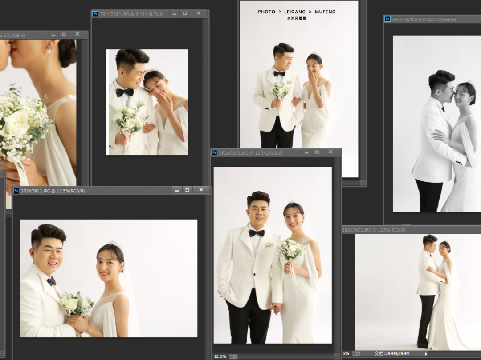Maximize the 3R2A7913.JPG document window
The height and width of the screenshot is (360, 481).
coord(188,190)
